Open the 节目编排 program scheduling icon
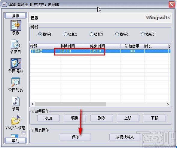 click(16, 63)
